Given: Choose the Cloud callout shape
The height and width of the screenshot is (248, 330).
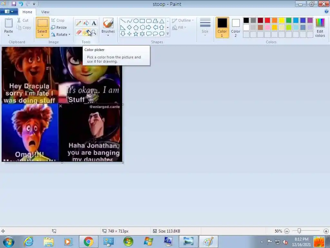Looking at the screenshot, I should [x=162, y=34].
